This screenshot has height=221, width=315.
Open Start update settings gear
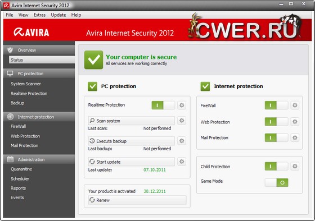click(x=182, y=162)
